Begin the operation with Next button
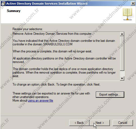The image size is (136, 129). pyautogui.click(x=100, y=123)
